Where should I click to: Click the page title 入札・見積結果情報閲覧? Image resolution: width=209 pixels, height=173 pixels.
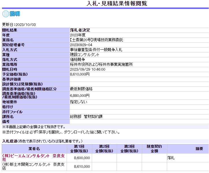(x=117, y=4)
